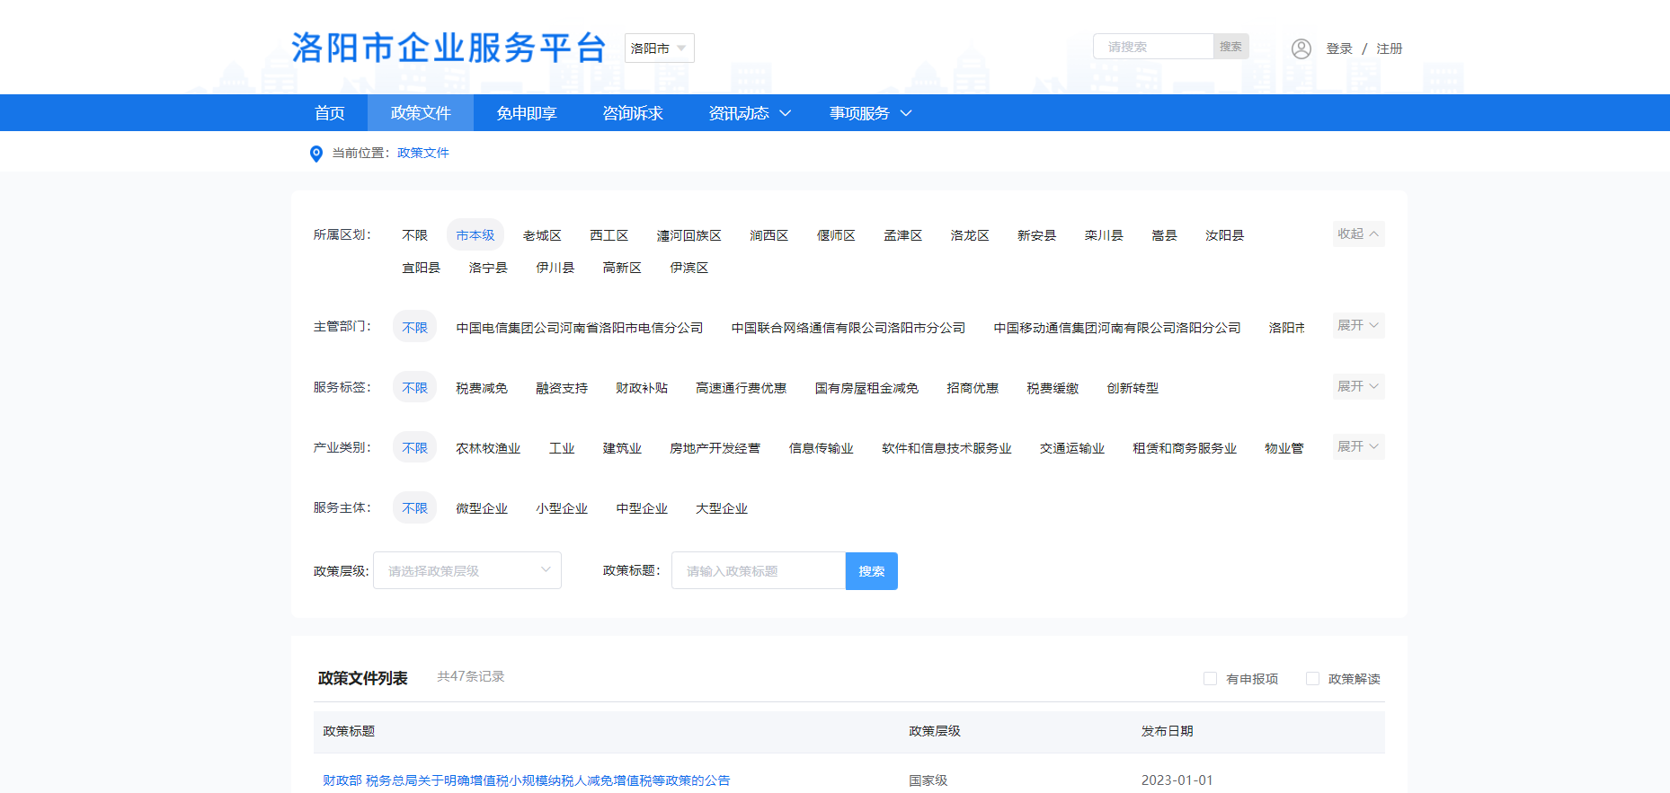This screenshot has height=793, width=1670.
Task: Filter by 中国联合网络通信有限公司洛阳市分公司
Action: tap(848, 328)
